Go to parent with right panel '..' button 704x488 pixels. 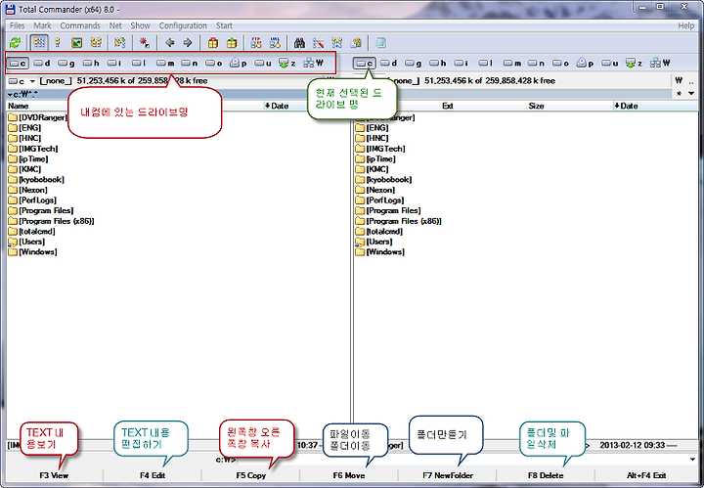(692, 81)
